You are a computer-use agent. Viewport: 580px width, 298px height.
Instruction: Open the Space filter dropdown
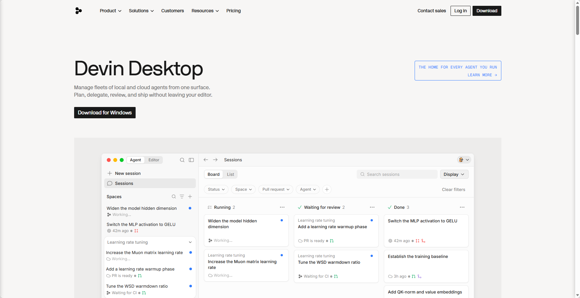243,189
